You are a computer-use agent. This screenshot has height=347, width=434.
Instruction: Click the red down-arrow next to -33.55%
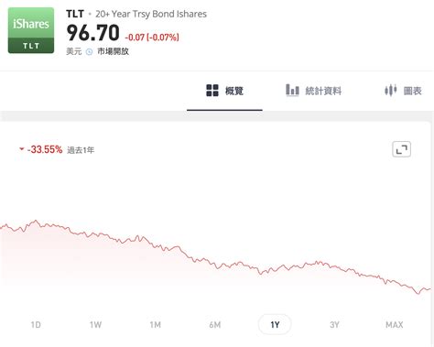22,149
